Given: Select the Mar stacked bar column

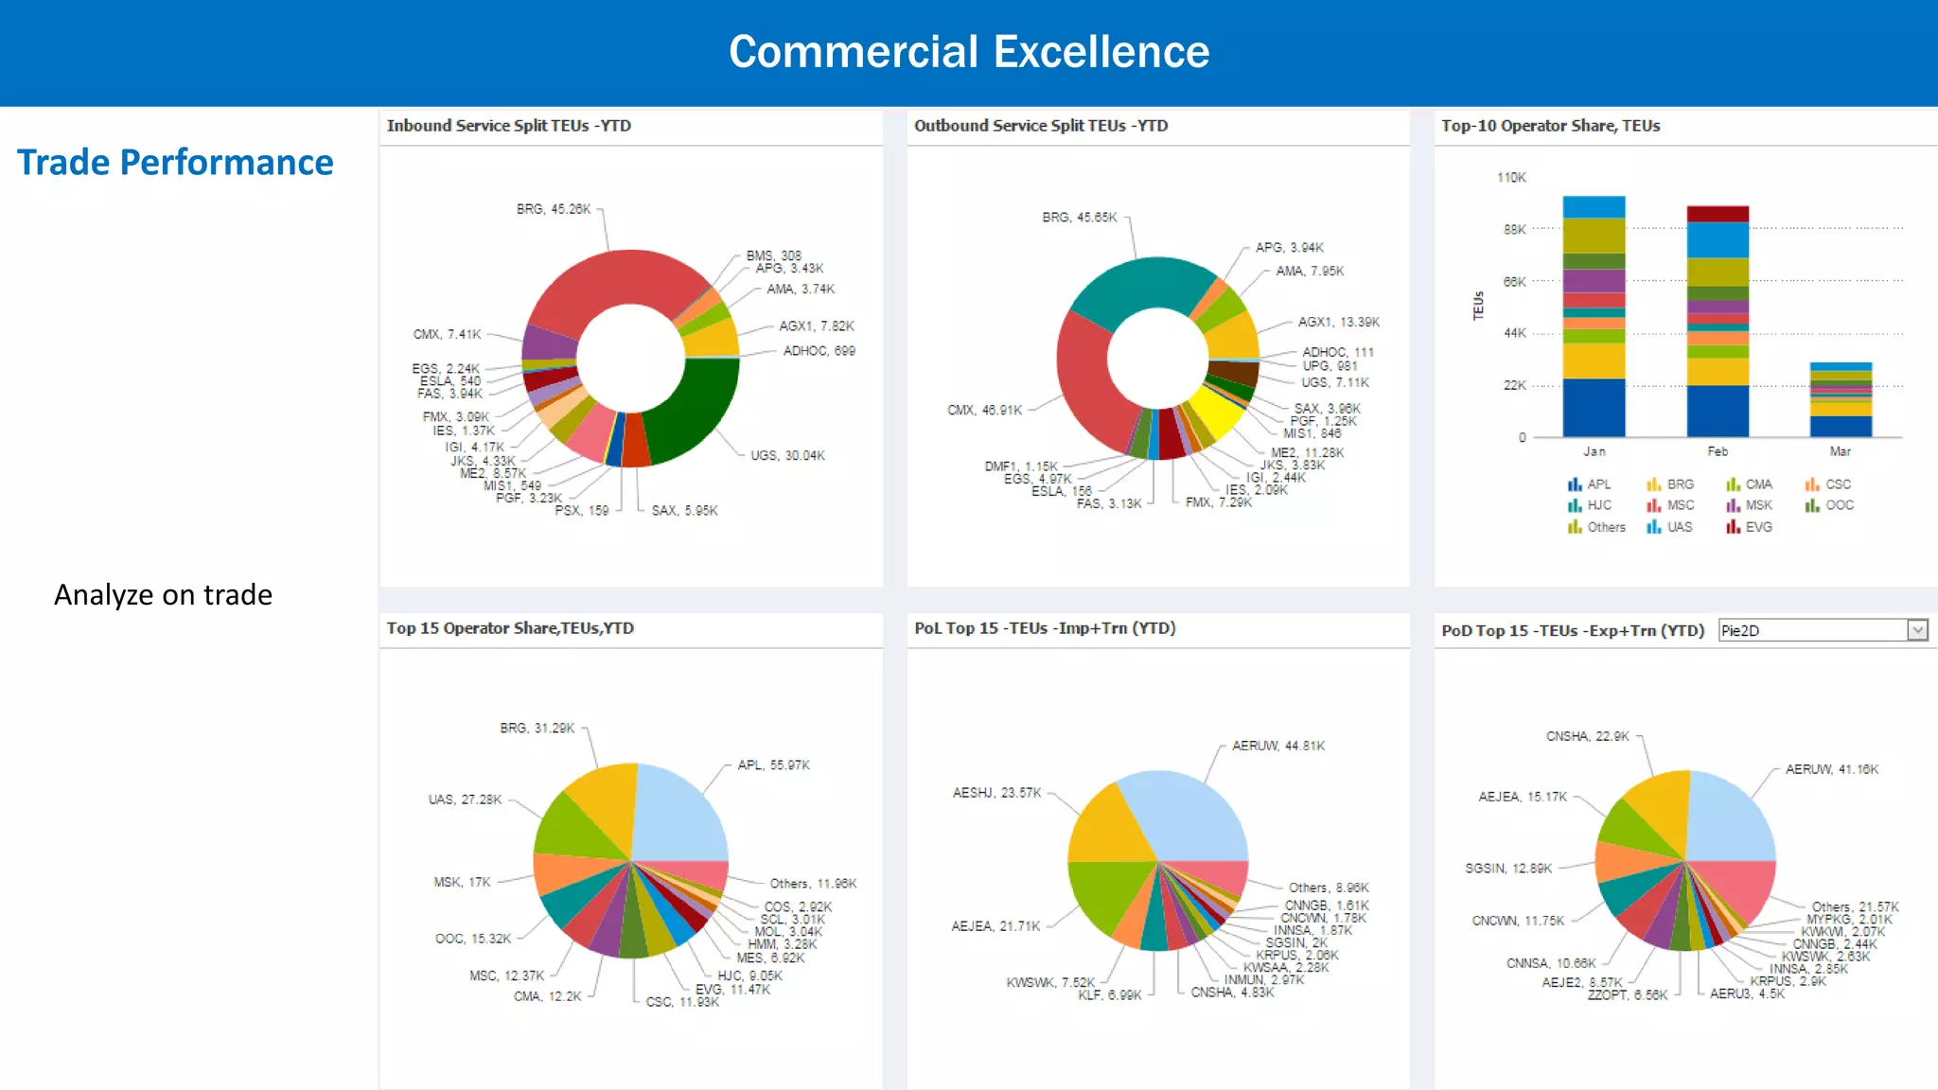Looking at the screenshot, I should (1841, 399).
